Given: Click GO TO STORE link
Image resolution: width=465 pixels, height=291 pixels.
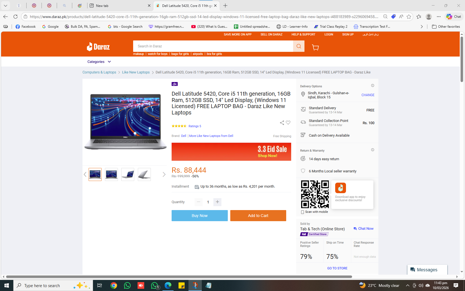Looking at the screenshot, I should coord(337,268).
